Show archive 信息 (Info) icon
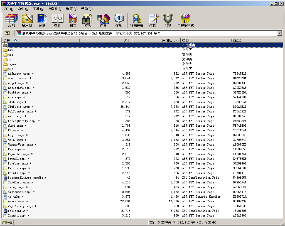Screen dimensions: 285x226 (119, 20)
